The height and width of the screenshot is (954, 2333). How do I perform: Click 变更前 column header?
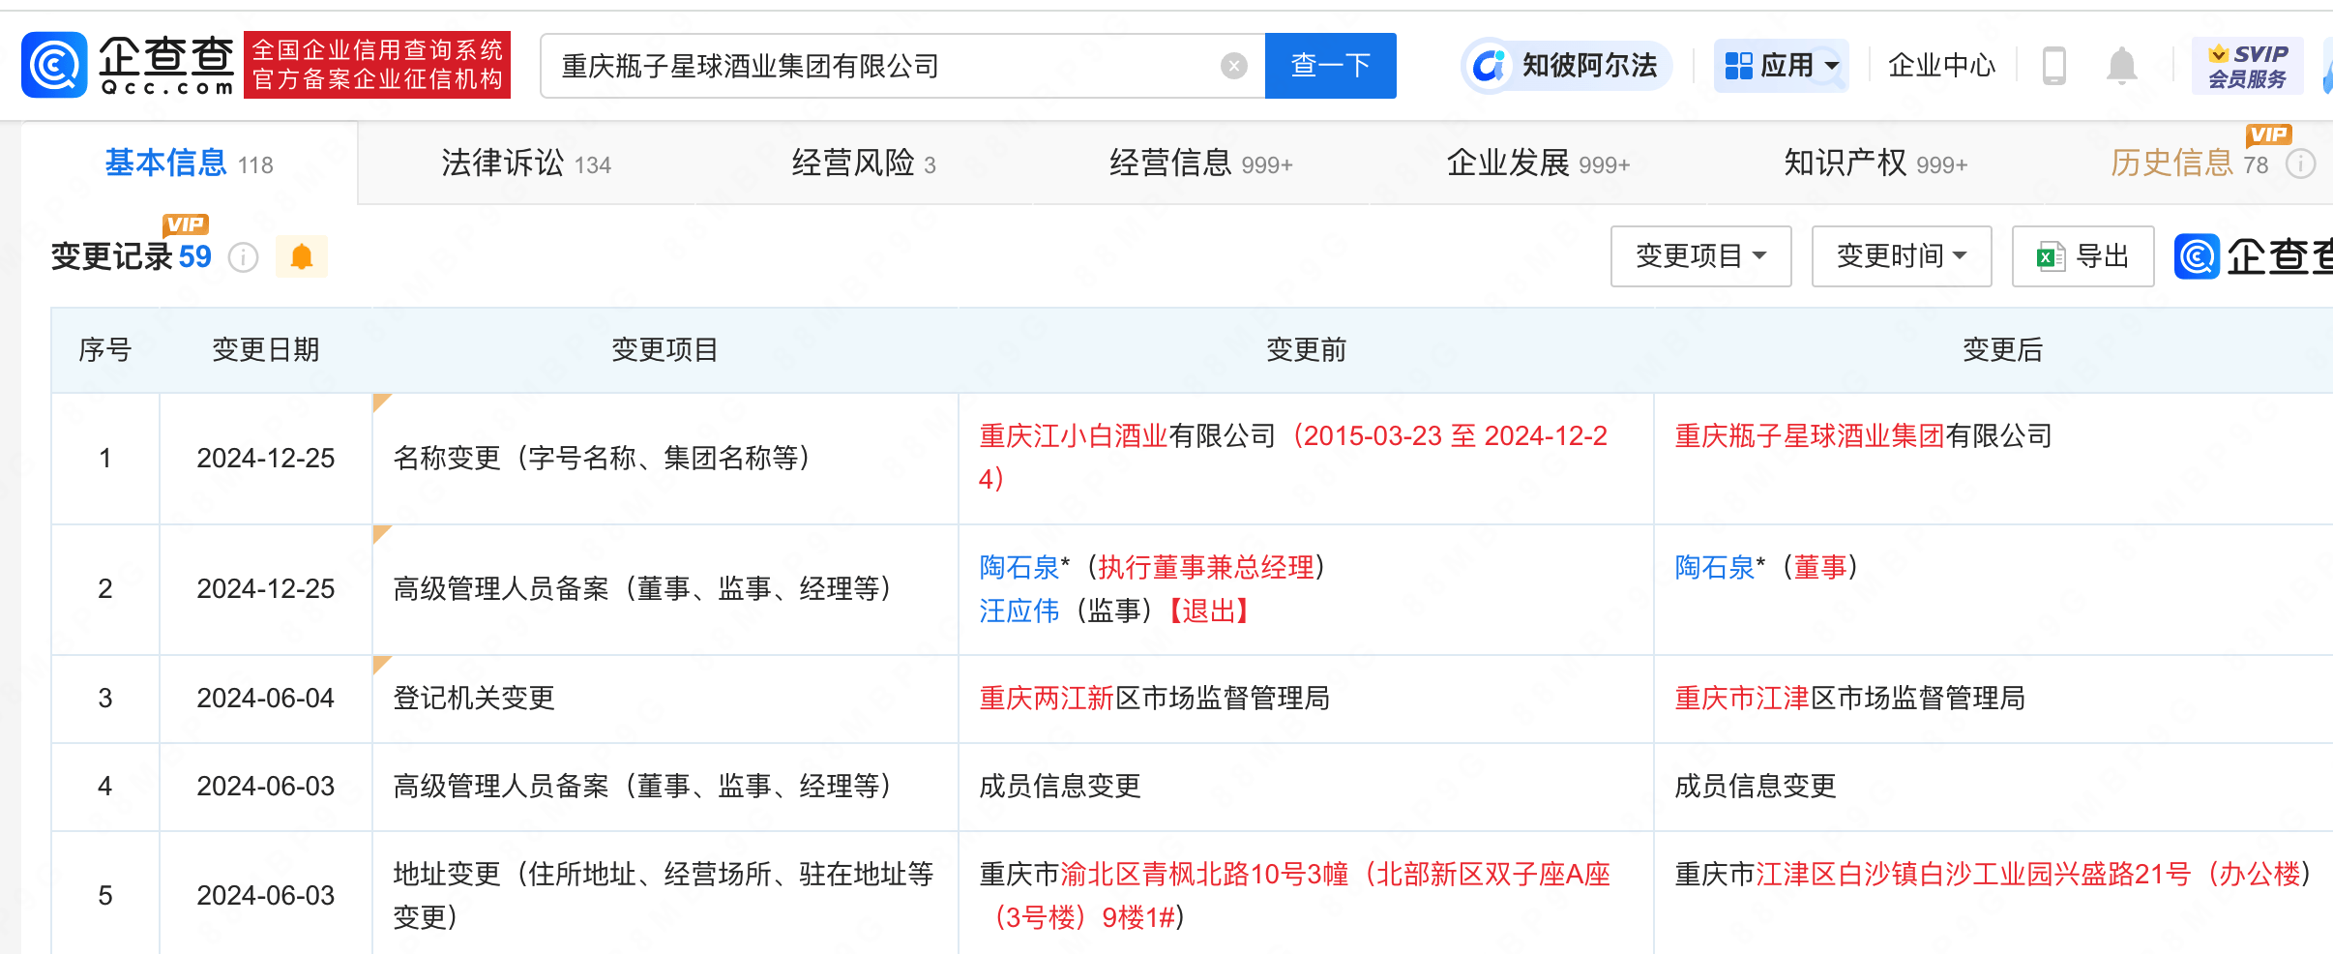[1306, 349]
